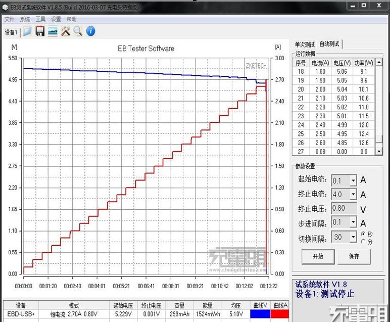
Task: Open the hammer and wrench settings icon
Action: [x=66, y=31]
